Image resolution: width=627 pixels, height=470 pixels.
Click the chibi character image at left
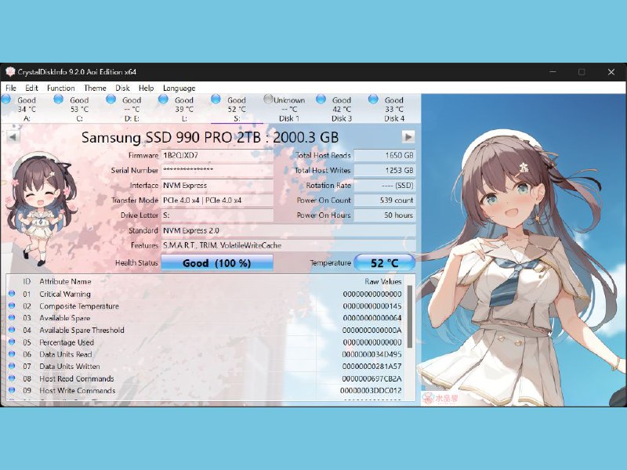(x=41, y=208)
